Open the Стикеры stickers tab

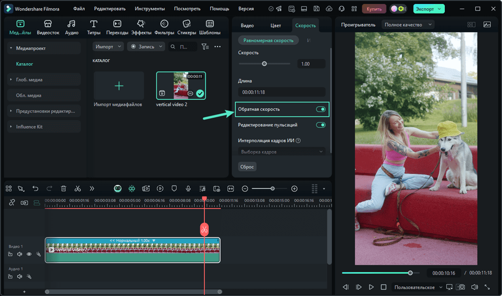tap(186, 27)
